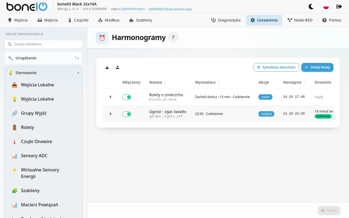Viewport: 349px width, 218px height.
Task: Click the Wejścia Lokalne inbox icon
Action: coord(14,85)
